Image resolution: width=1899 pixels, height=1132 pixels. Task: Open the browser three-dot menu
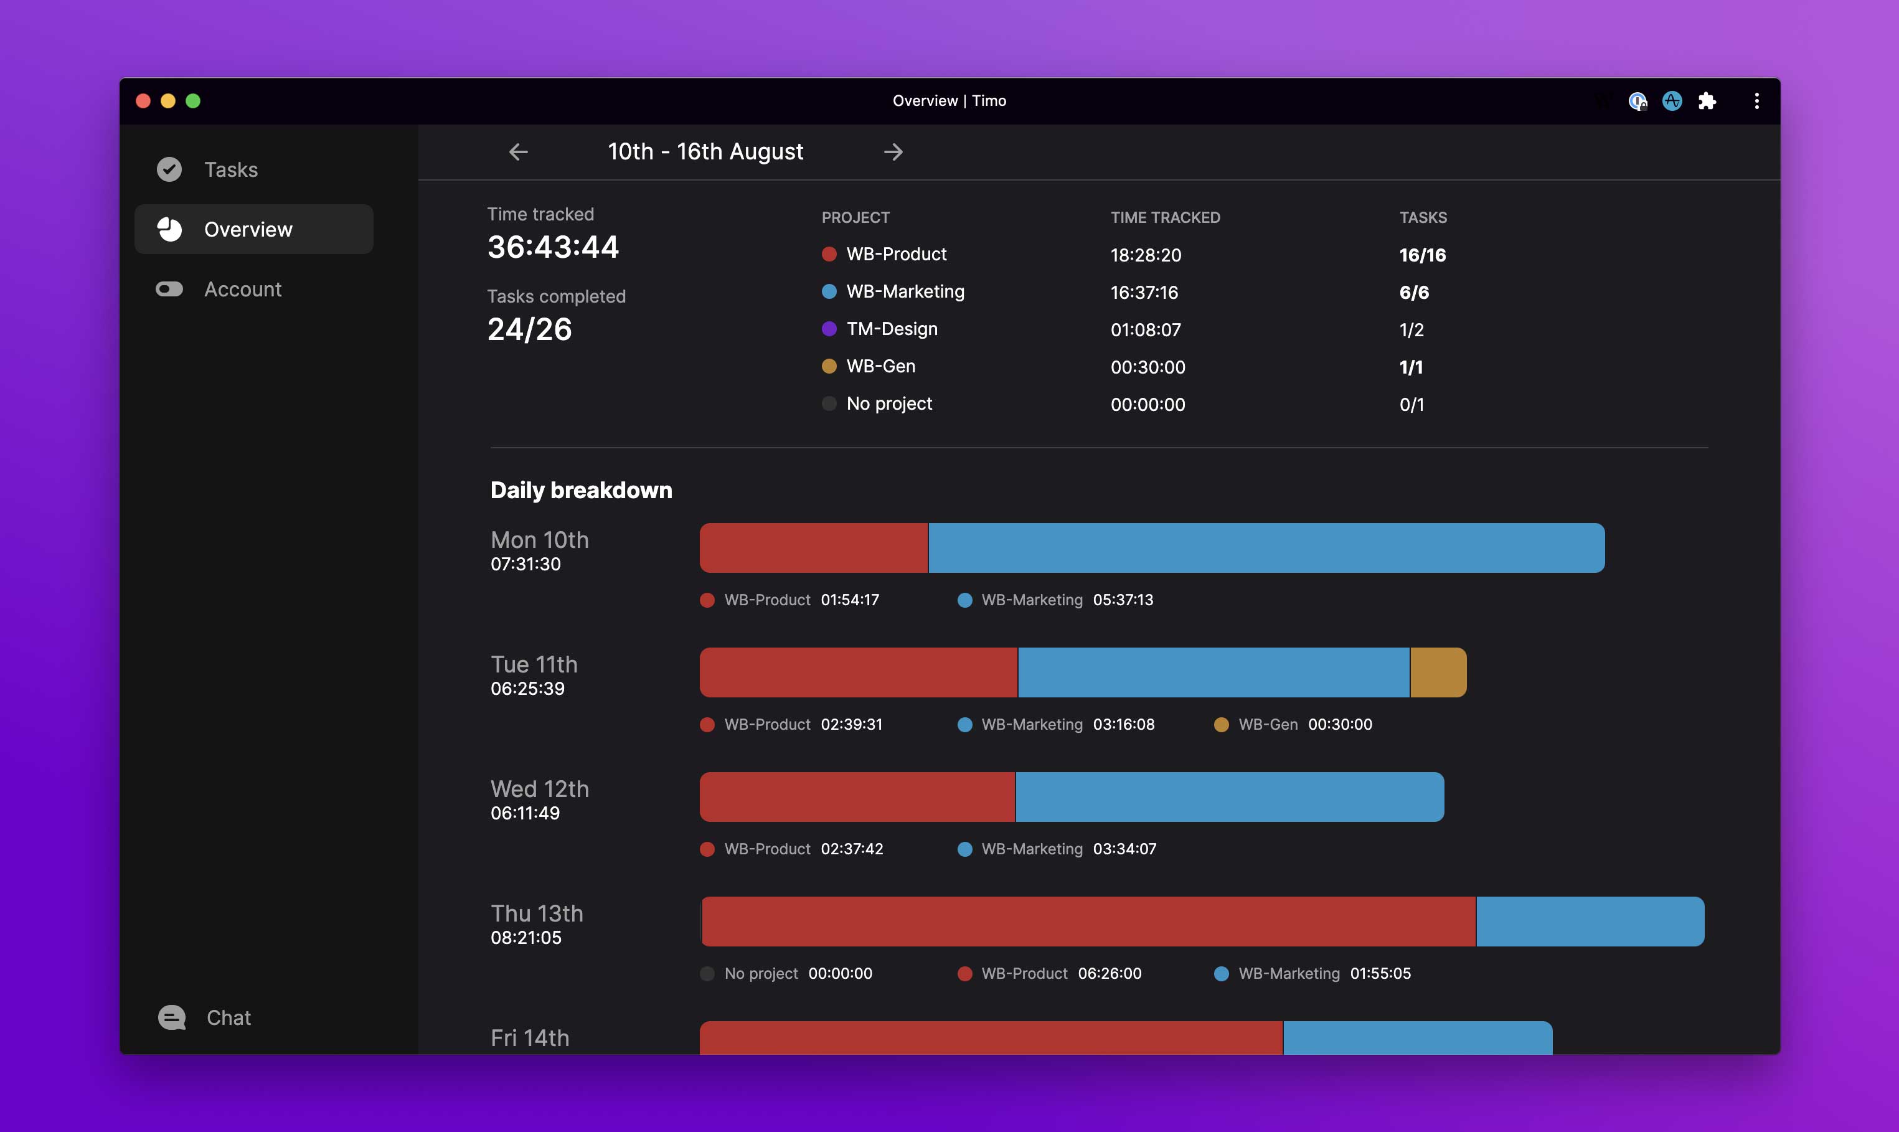point(1756,101)
